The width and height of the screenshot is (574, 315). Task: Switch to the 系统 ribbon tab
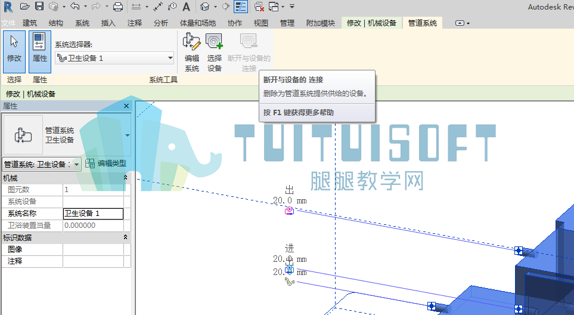click(82, 23)
